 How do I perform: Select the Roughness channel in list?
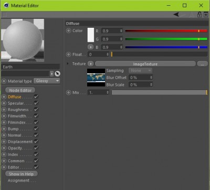point(18,110)
